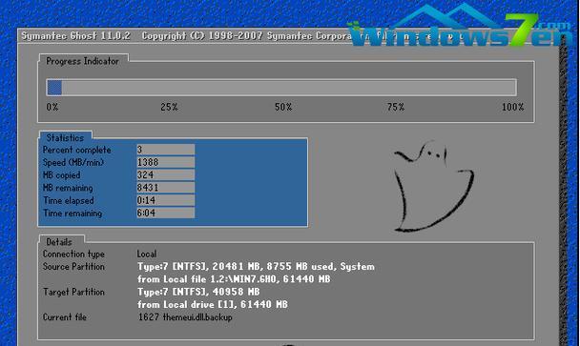Click the Details panel header

59,242
